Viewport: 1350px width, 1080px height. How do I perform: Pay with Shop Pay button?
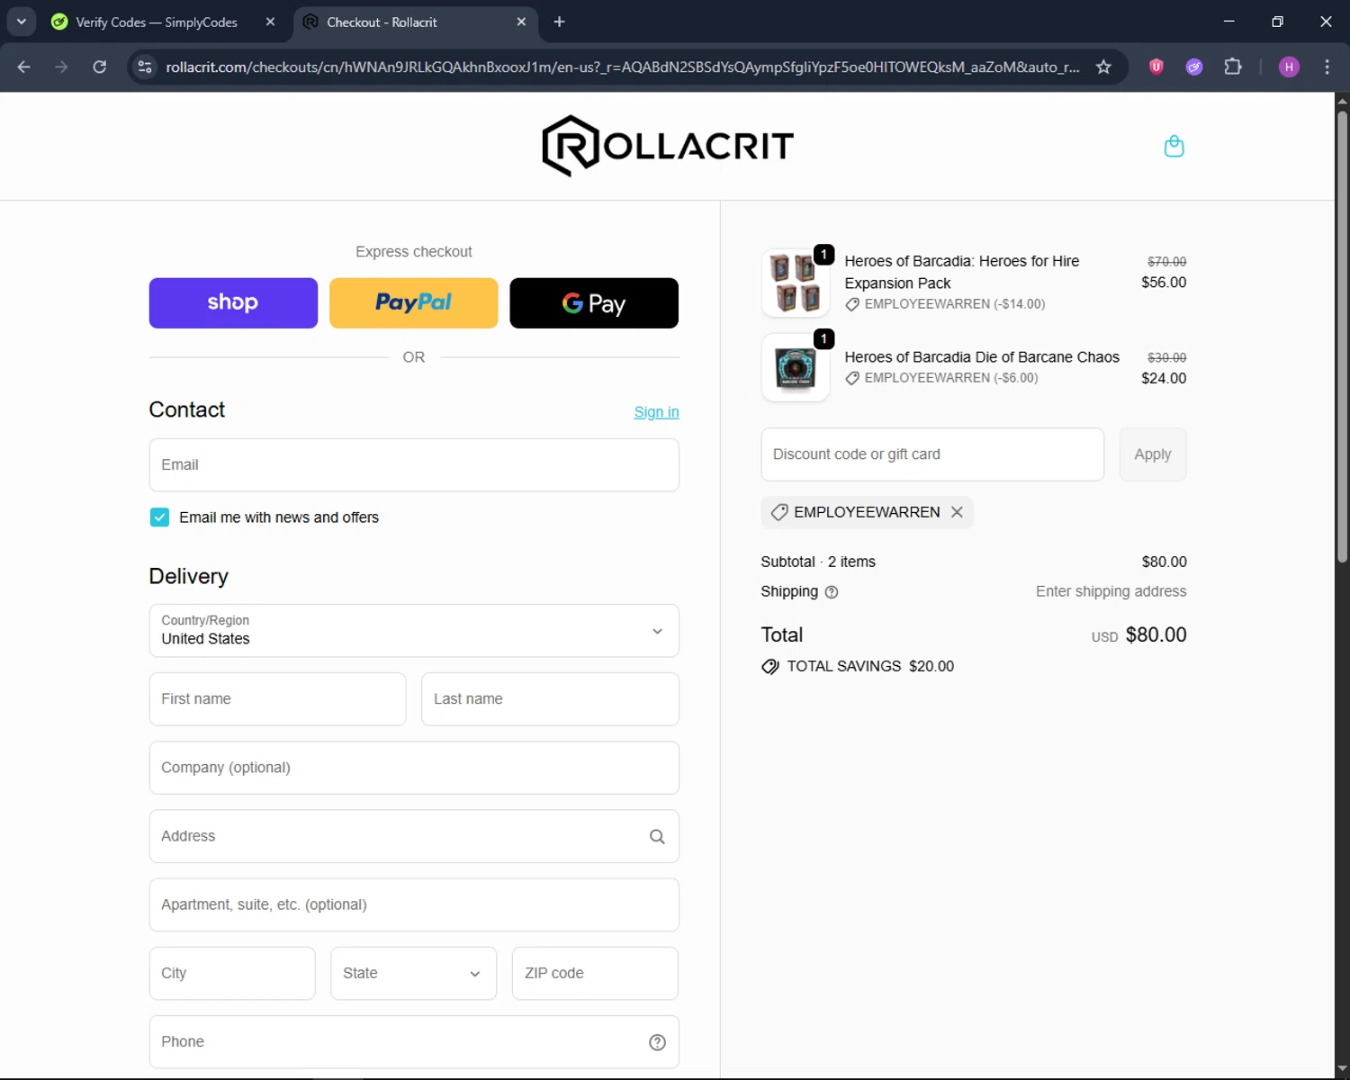point(233,303)
